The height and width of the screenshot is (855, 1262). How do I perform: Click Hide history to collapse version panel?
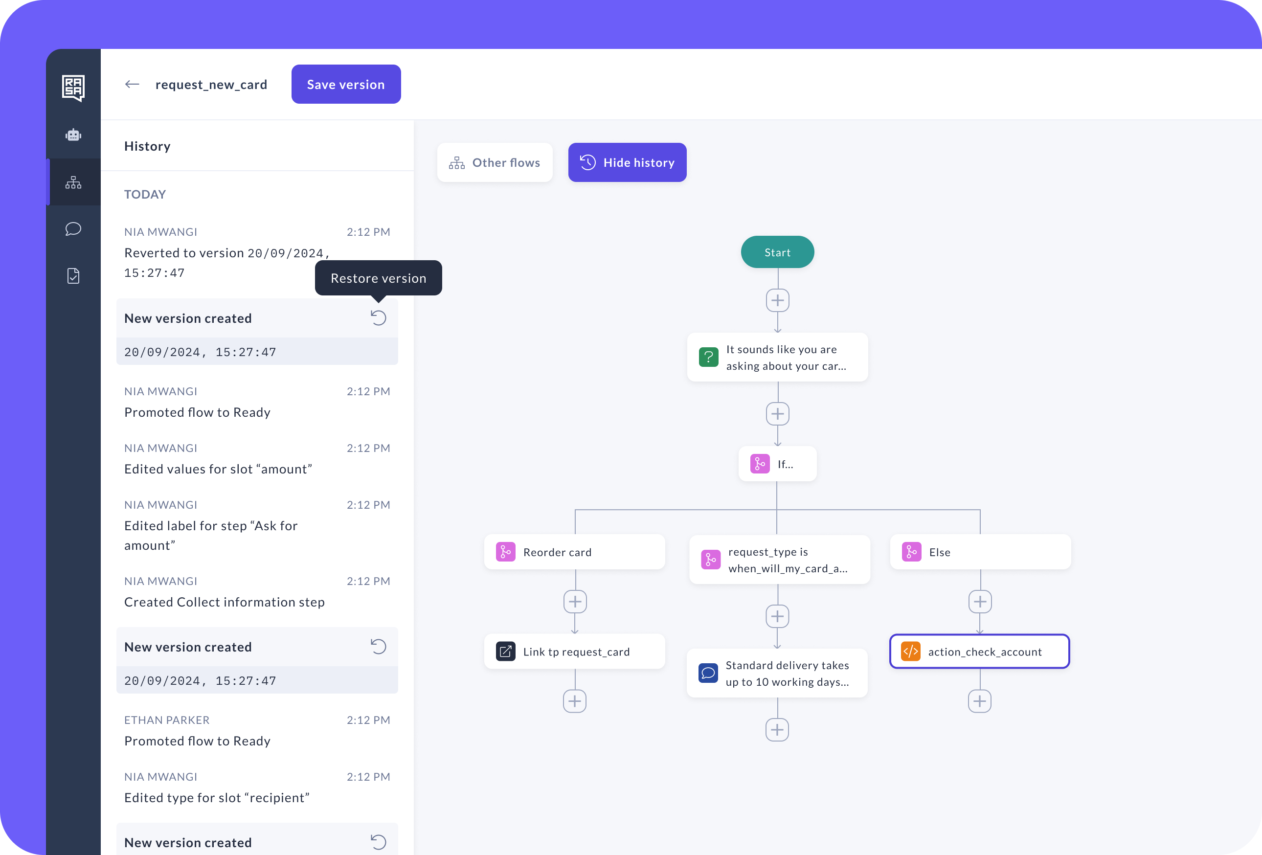[x=627, y=162]
